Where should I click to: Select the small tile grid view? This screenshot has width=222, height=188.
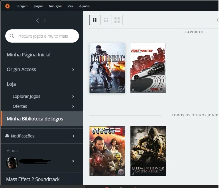tap(95, 20)
